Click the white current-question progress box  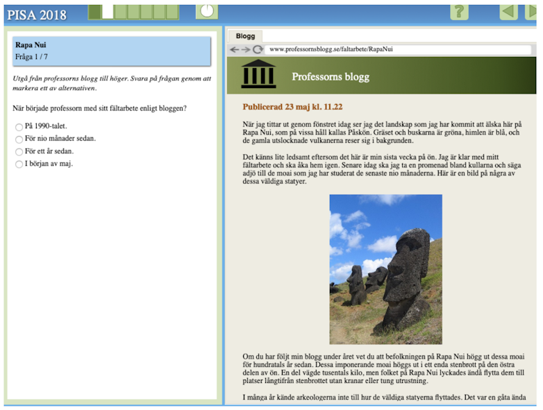(x=108, y=12)
